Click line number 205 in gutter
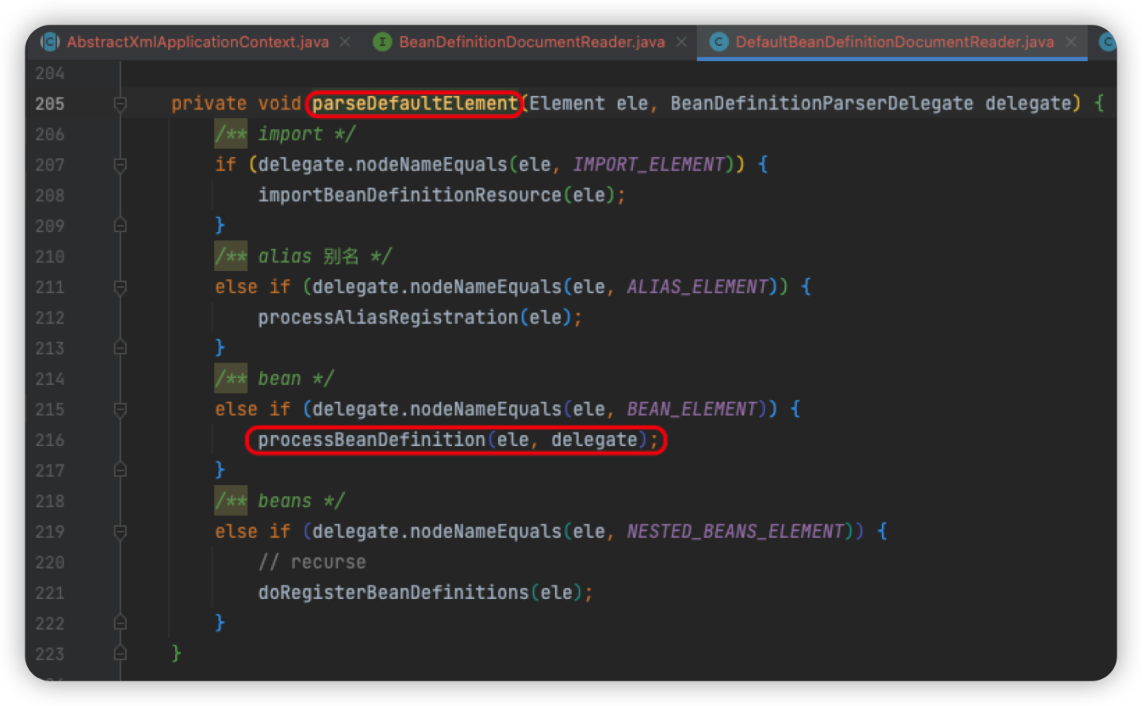The height and width of the screenshot is (706, 1142). click(x=50, y=104)
